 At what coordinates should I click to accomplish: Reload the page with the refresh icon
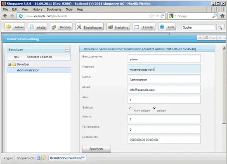pos(162,16)
